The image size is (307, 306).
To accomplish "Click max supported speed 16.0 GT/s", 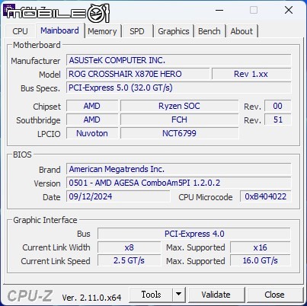I will [x=260, y=260].
